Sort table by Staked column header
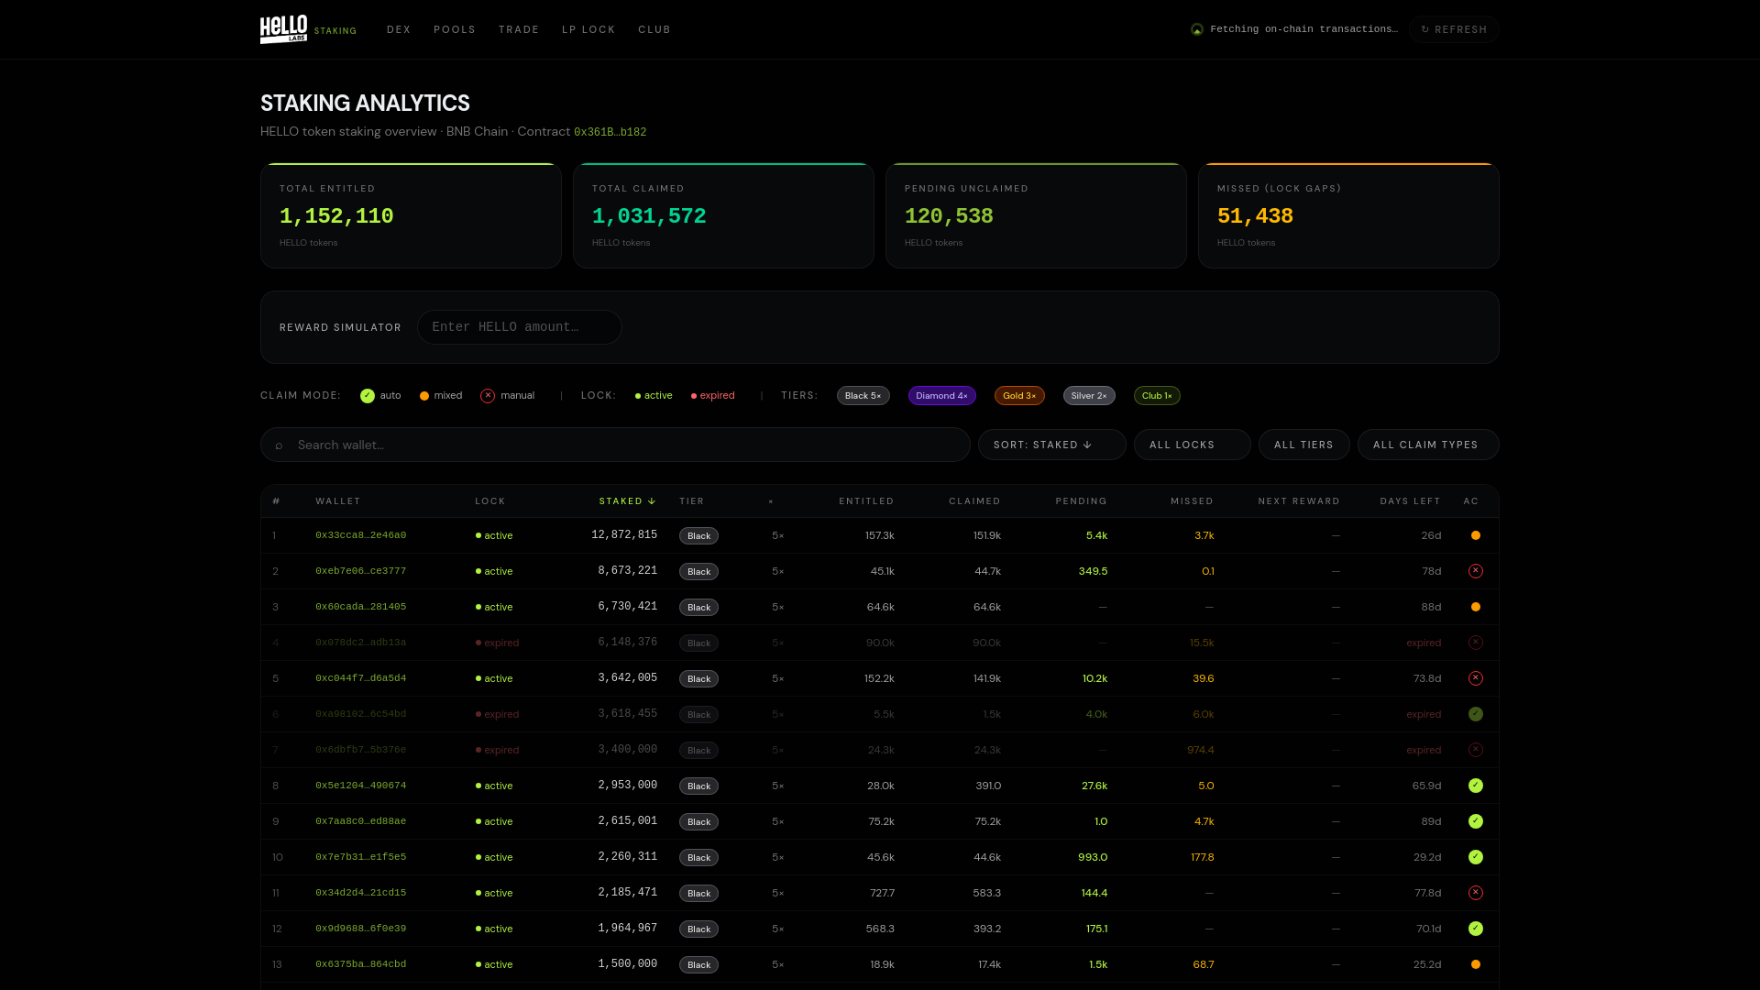This screenshot has height=990, width=1760. [628, 501]
